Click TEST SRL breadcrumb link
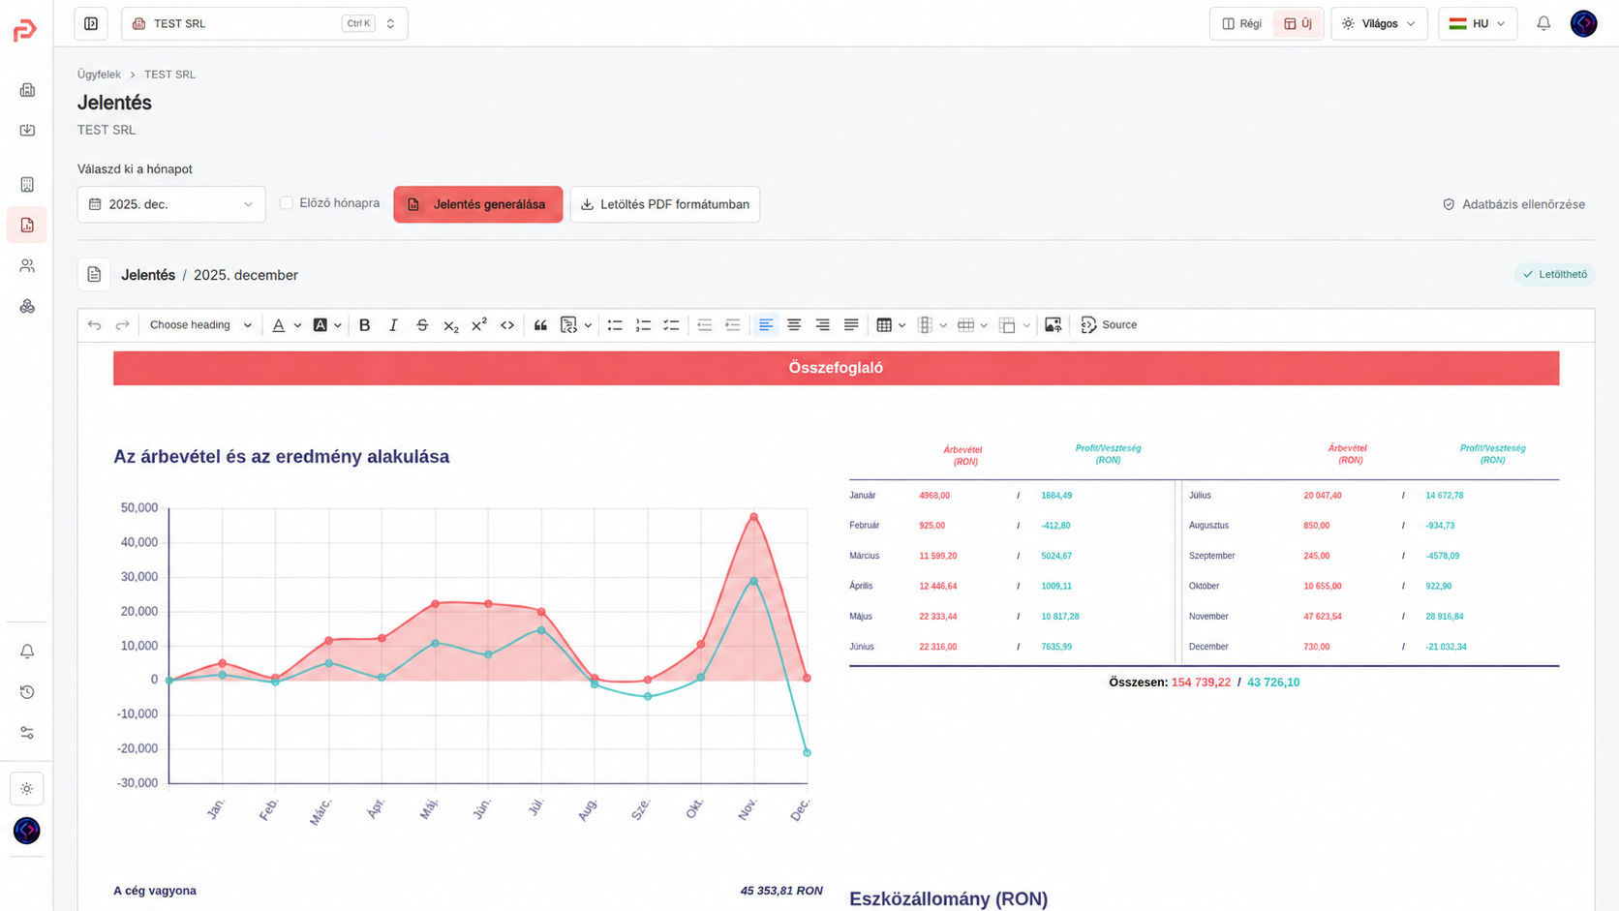Screen dimensions: 1619x911 (169, 75)
